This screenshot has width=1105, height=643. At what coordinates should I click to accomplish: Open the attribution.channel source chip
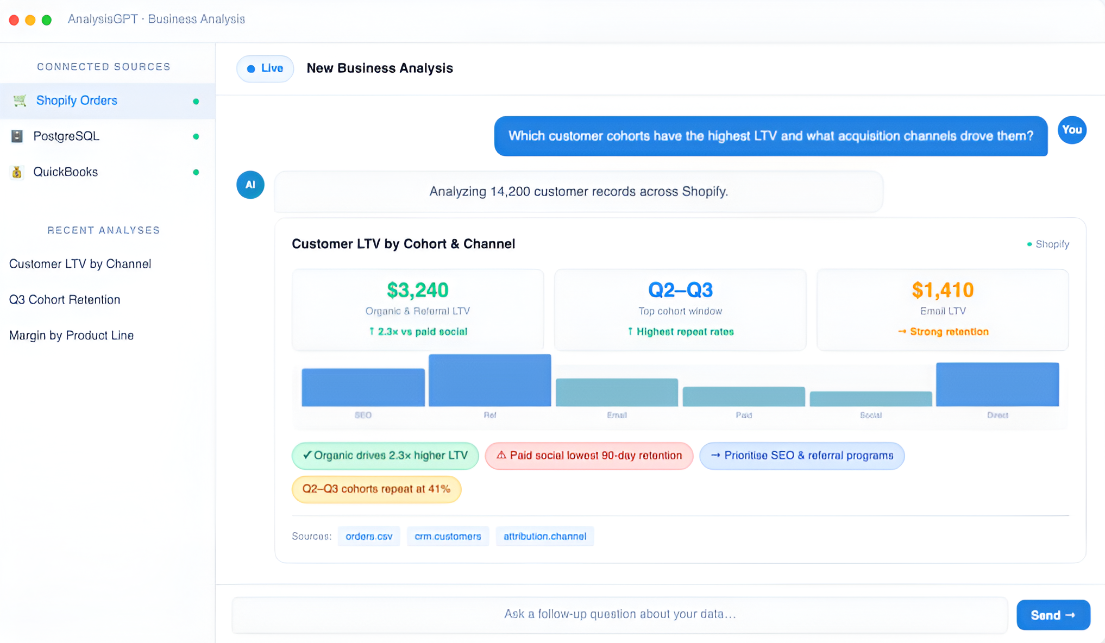(545, 536)
